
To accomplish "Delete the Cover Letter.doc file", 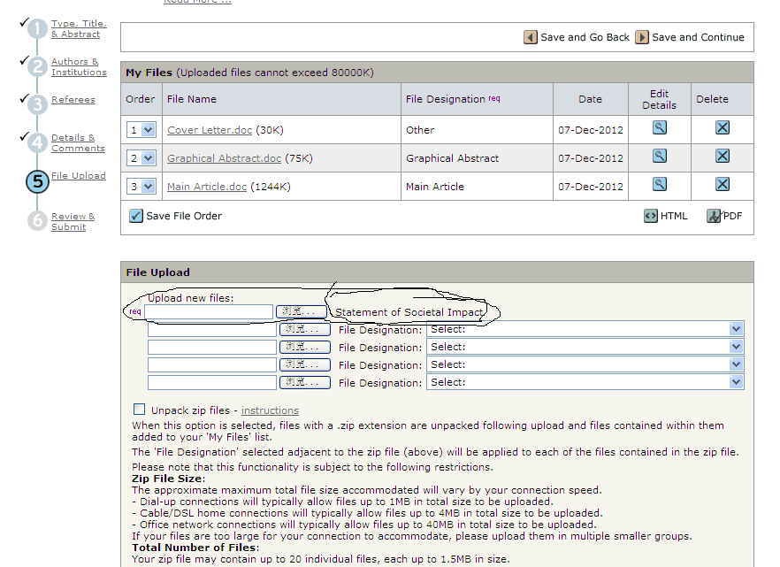I will click(723, 128).
